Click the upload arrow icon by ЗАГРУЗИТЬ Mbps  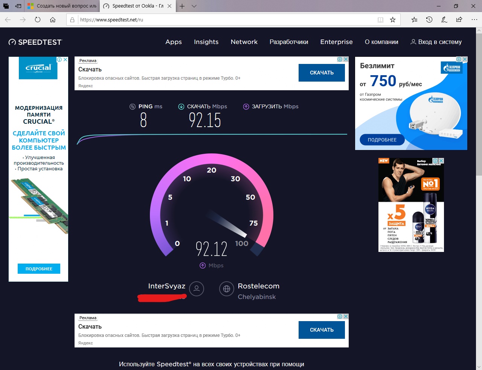(x=246, y=106)
